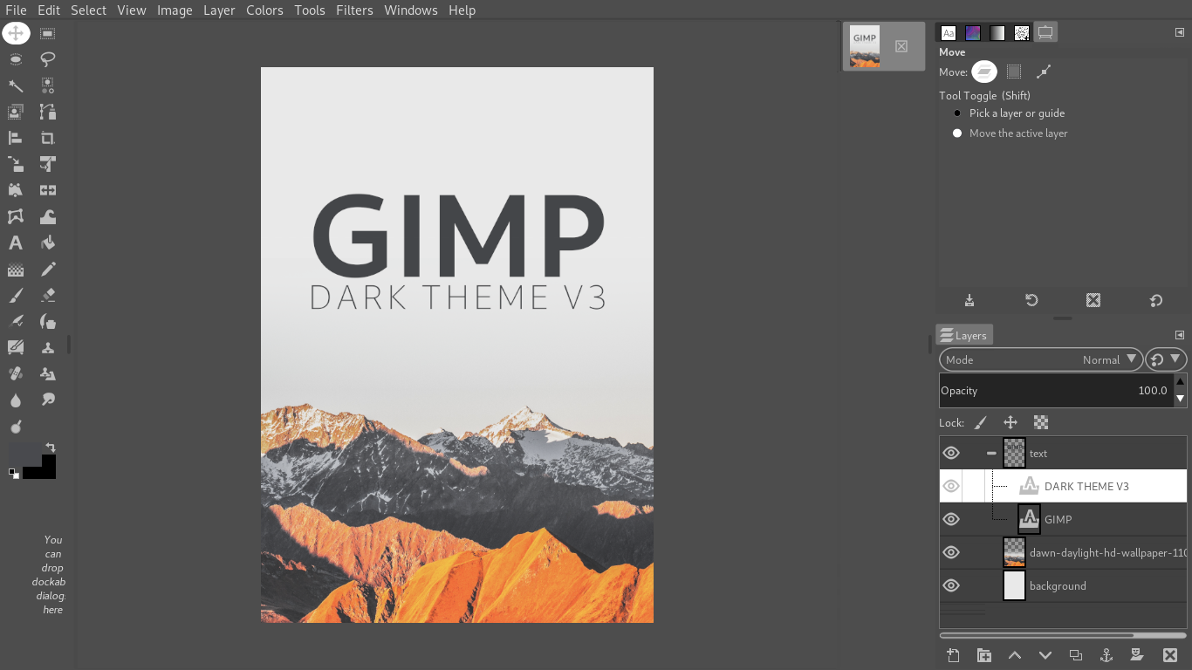Toggle lock position and size
The width and height of the screenshot is (1192, 670).
[1010, 422]
